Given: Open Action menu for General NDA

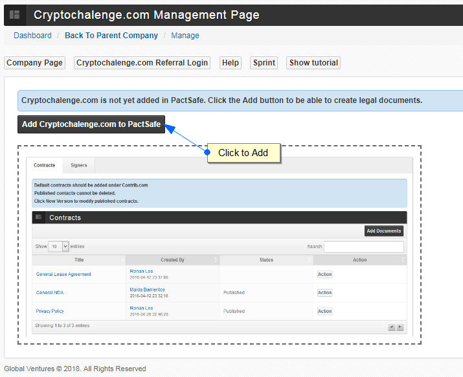Looking at the screenshot, I should [x=325, y=293].
